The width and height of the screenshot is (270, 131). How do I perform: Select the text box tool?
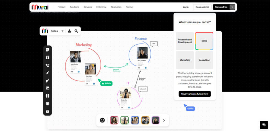click(x=47, y=58)
